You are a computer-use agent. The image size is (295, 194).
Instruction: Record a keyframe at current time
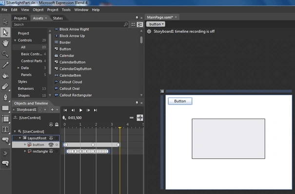(64, 118)
